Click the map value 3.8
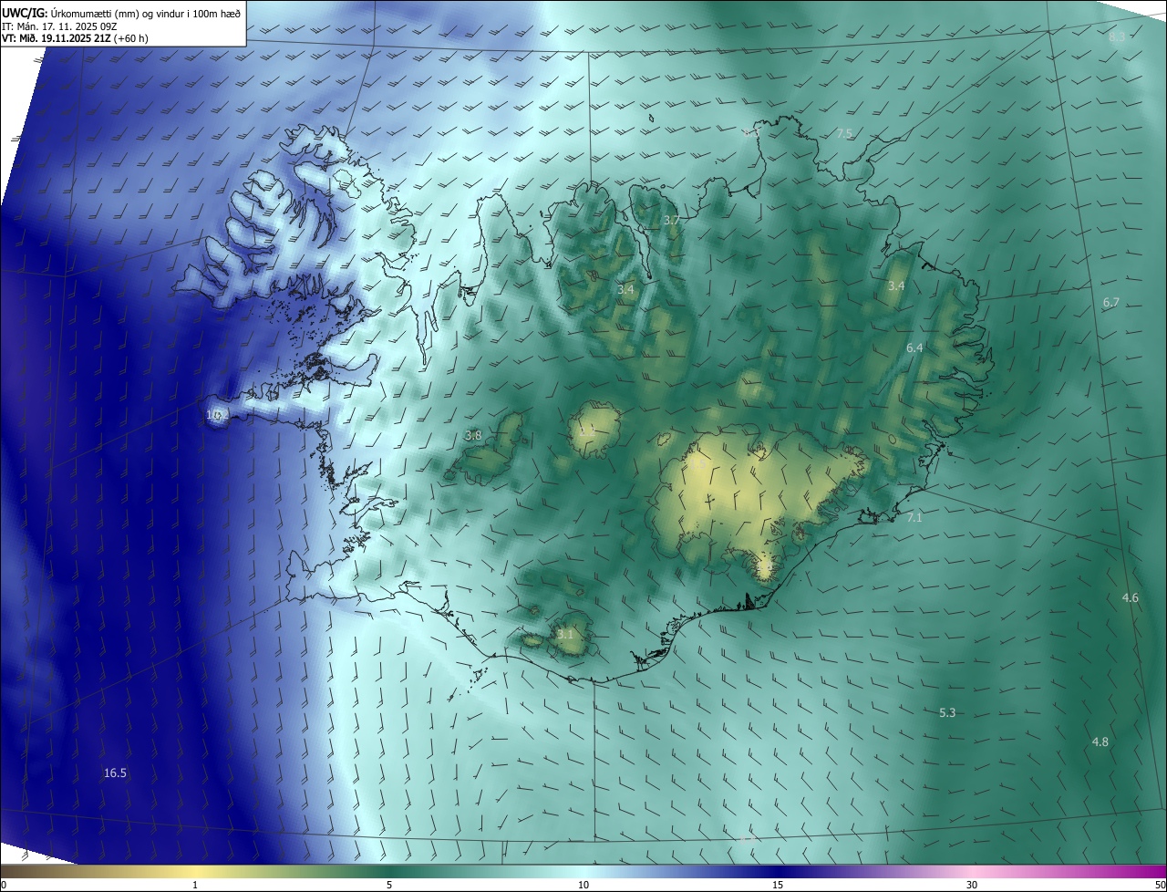Image resolution: width=1167 pixels, height=892 pixels. tap(473, 436)
